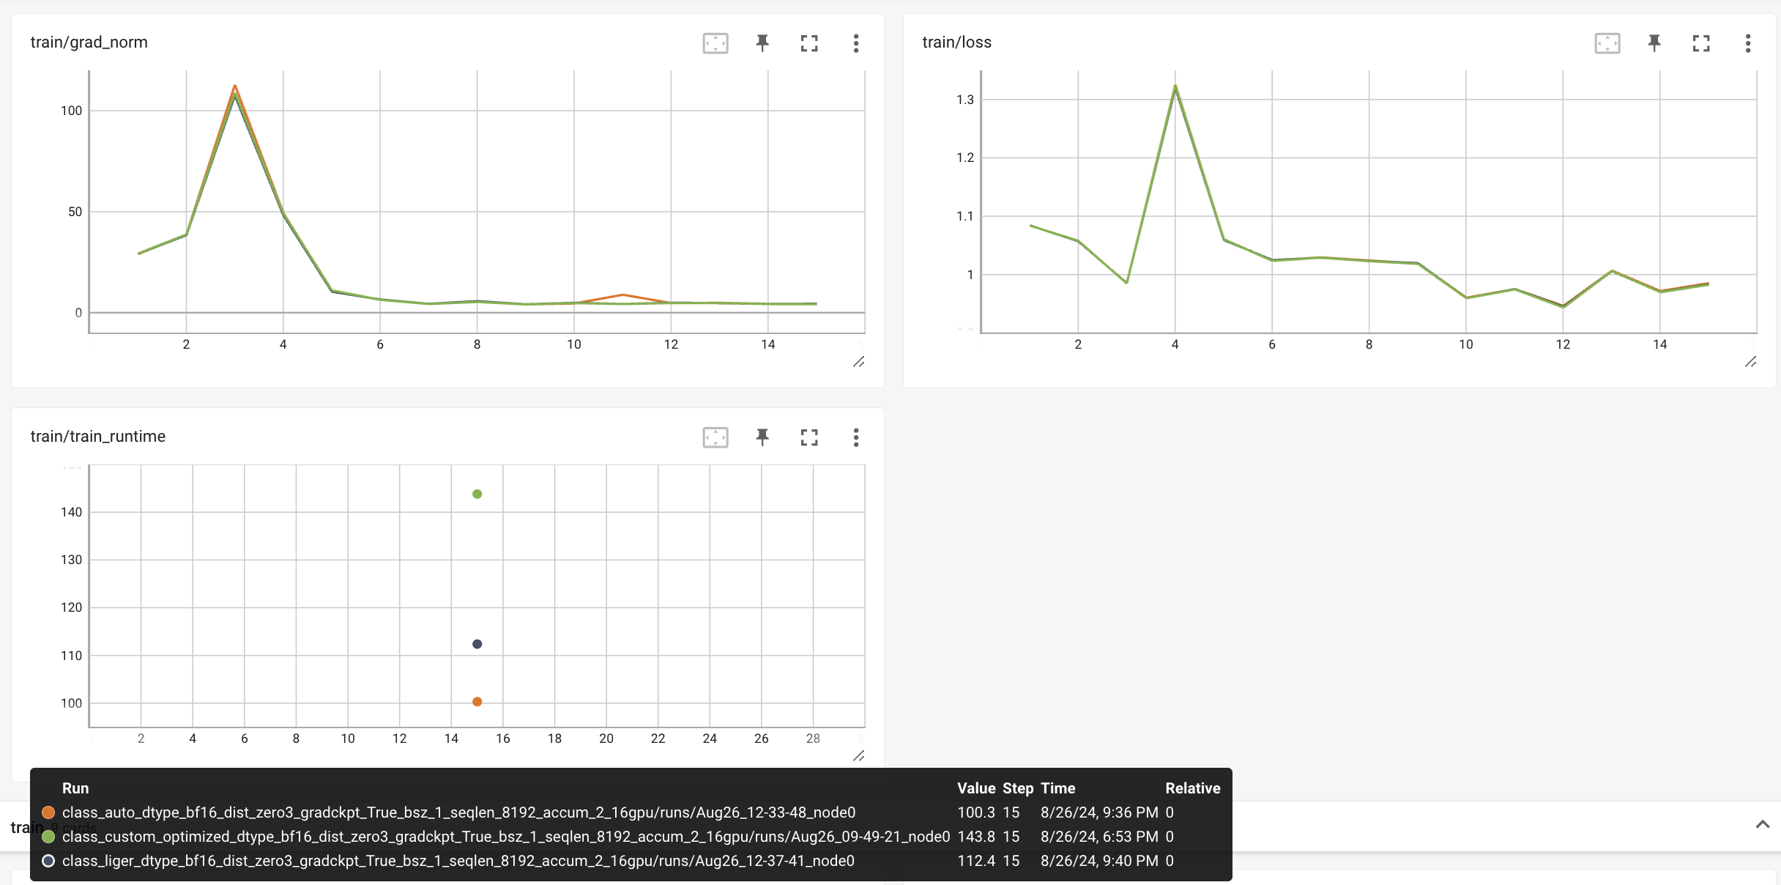Viewport: 1781px width, 885px height.
Task: Click resize handle on train/loss card
Action: [x=1750, y=362]
